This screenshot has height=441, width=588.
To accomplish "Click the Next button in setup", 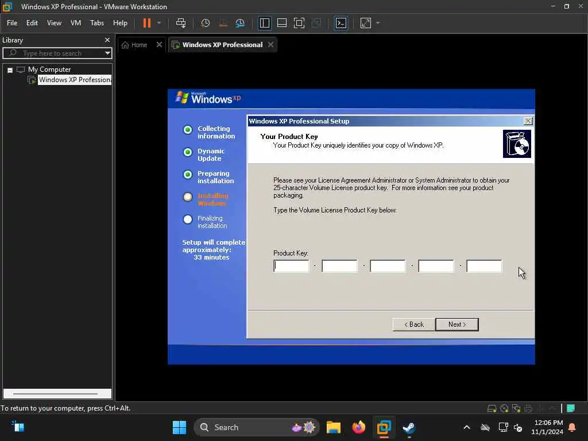I will coord(457,324).
